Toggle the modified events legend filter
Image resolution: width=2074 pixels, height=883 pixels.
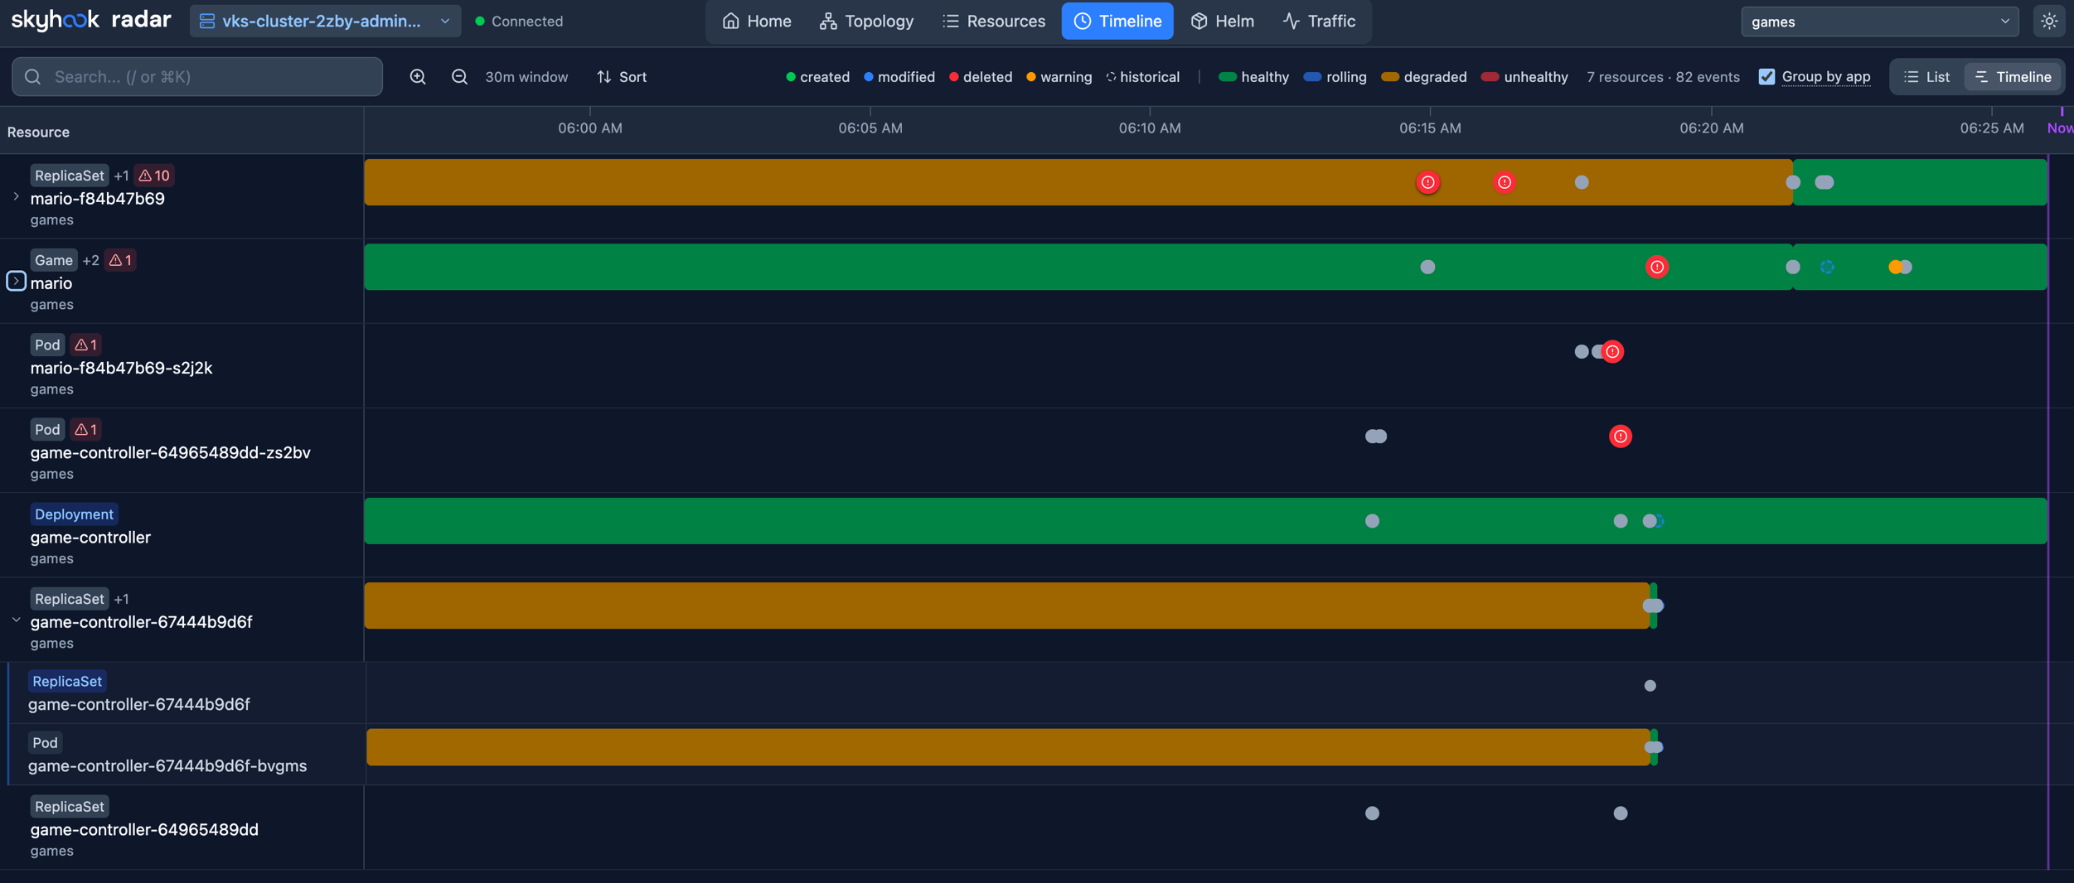coord(899,76)
